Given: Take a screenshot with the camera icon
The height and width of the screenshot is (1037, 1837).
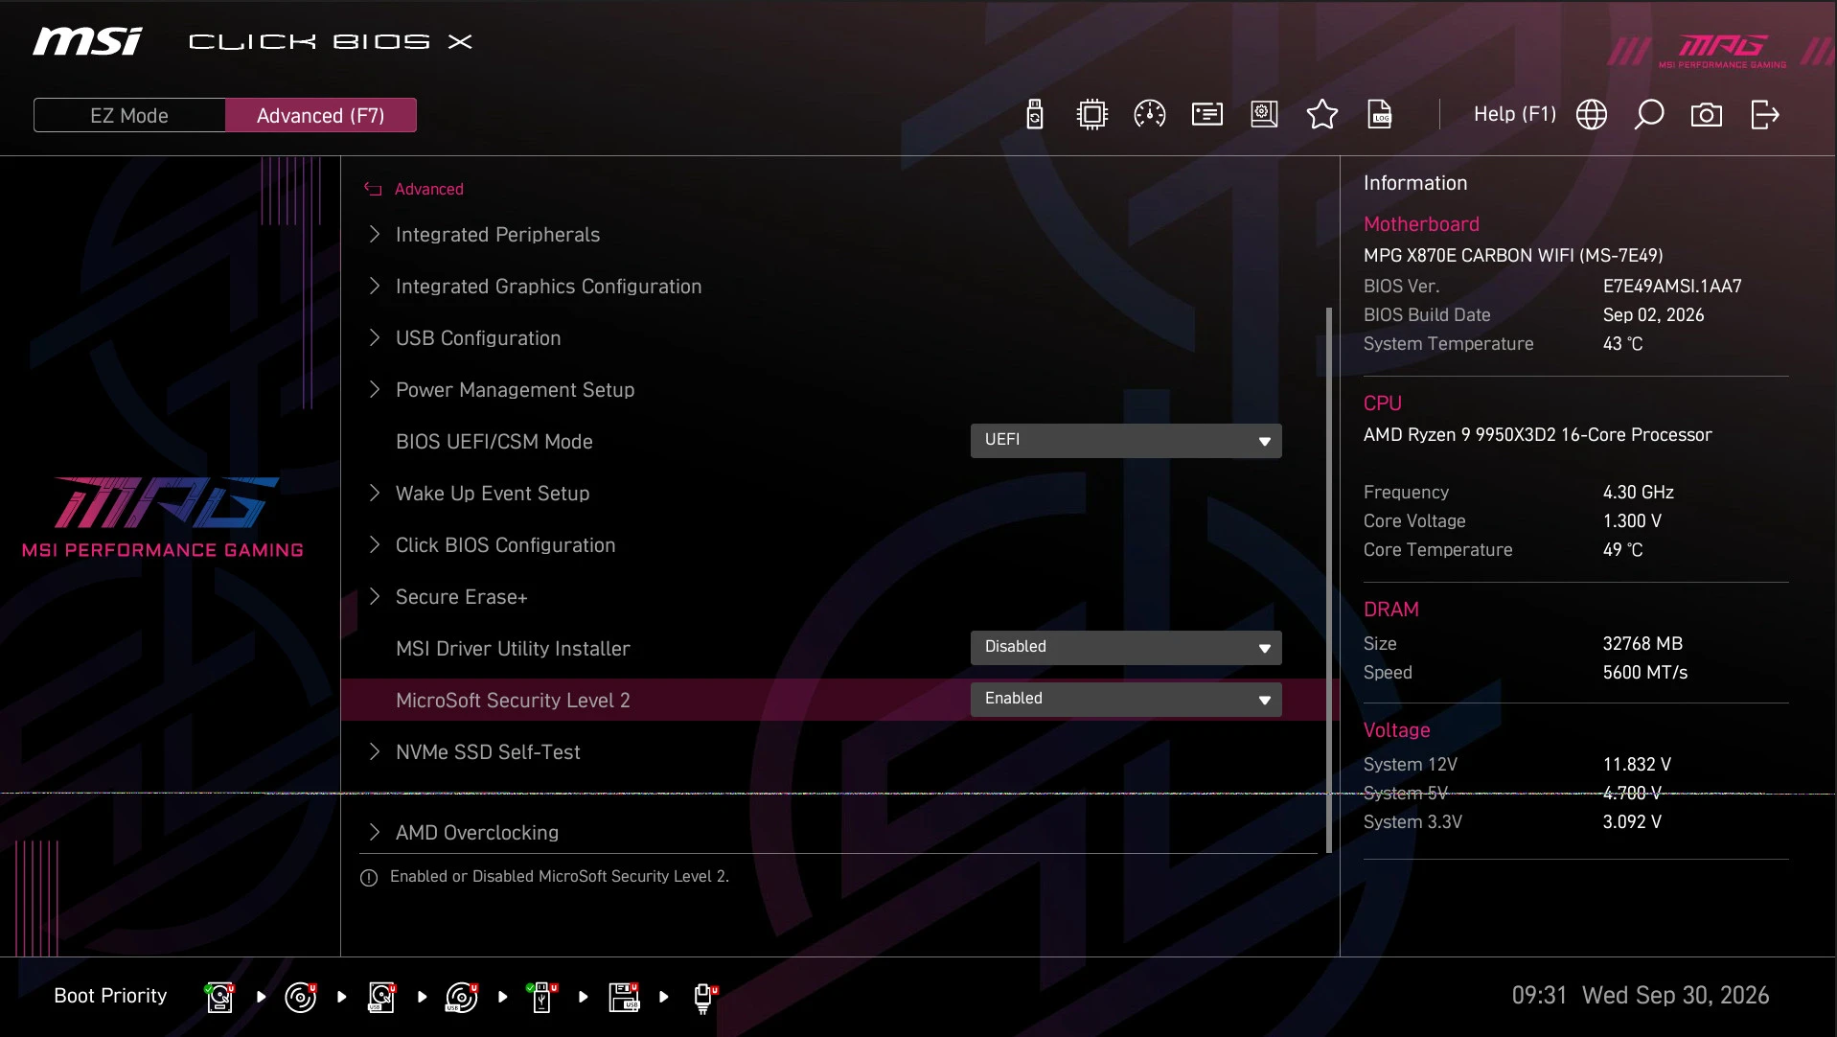Looking at the screenshot, I should click(1707, 115).
